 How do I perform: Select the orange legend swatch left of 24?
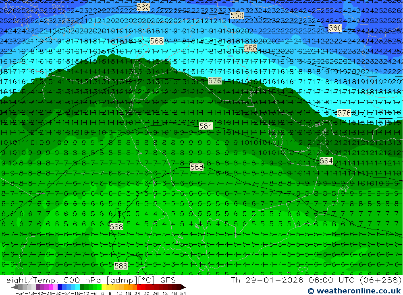coord(135,287)
